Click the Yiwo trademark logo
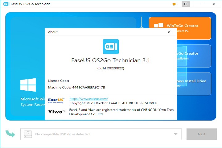This screenshot has height=148, width=222. click(57, 112)
